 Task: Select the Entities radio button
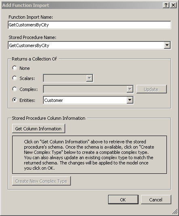[x=15, y=100]
